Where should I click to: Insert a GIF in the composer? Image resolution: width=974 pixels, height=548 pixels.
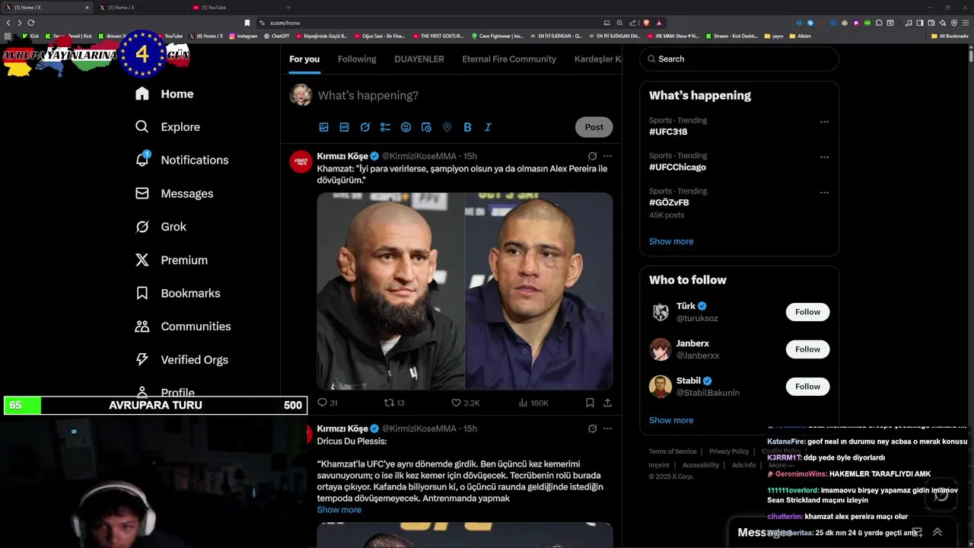click(344, 127)
